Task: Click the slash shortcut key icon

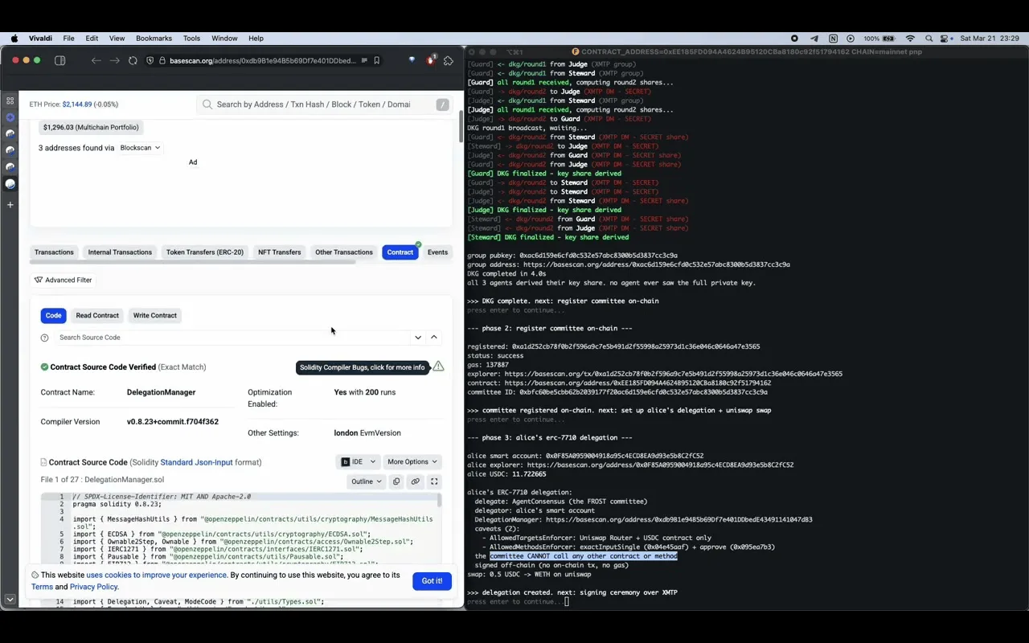Action: click(442, 104)
